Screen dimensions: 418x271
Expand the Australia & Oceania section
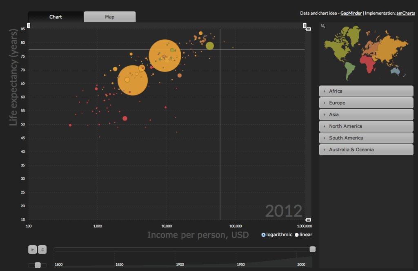(366, 150)
